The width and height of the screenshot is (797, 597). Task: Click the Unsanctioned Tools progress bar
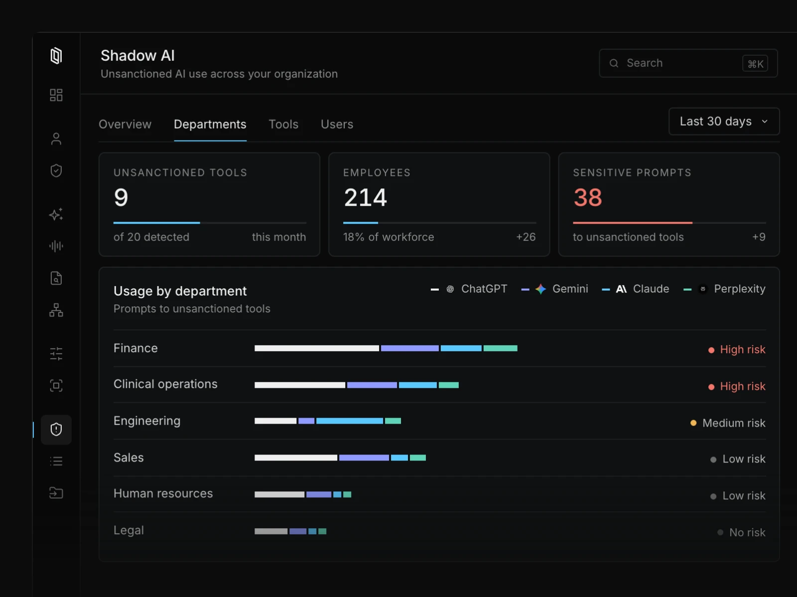[x=210, y=223]
